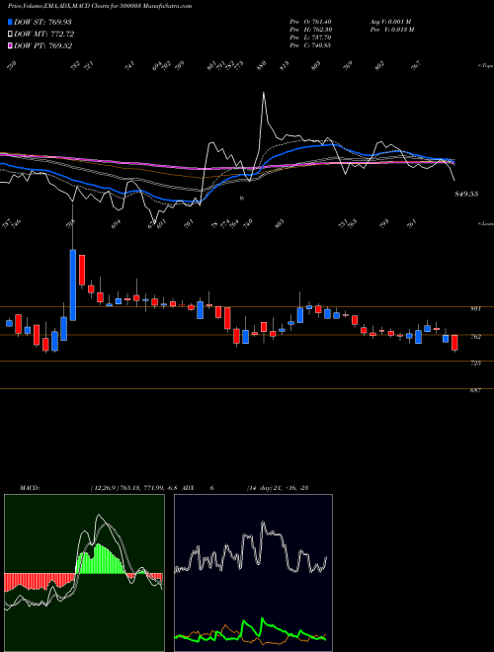The height and width of the screenshot is (652, 494).
Task: Click inside the dark blue ADX indicator panel
Action: [253, 573]
